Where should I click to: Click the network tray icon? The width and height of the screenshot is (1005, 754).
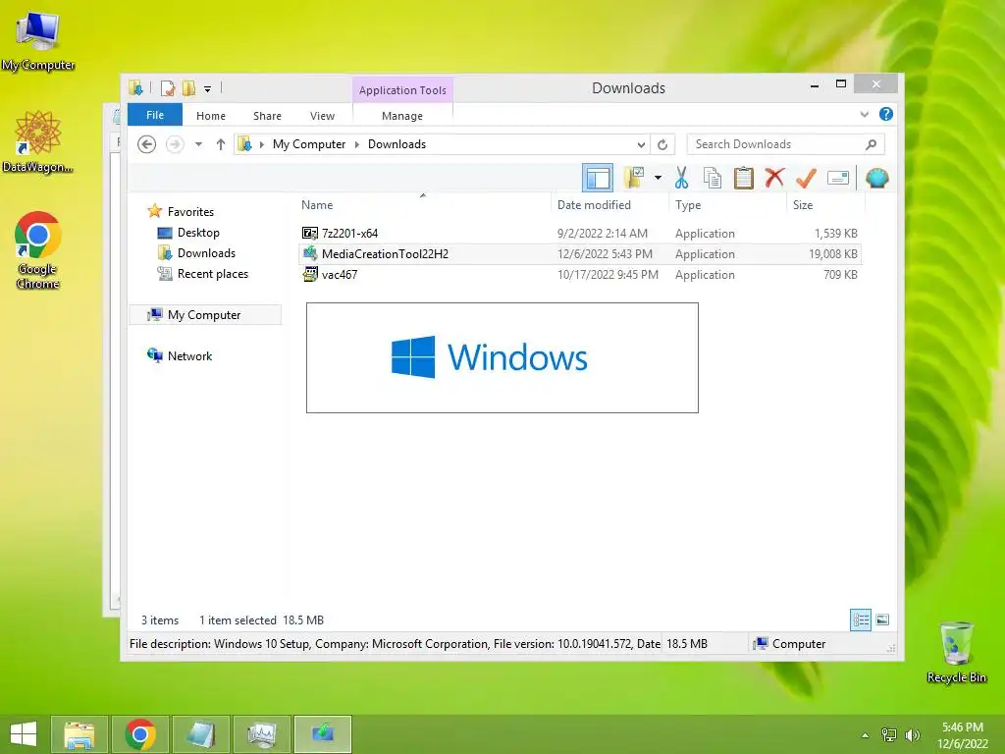889,735
